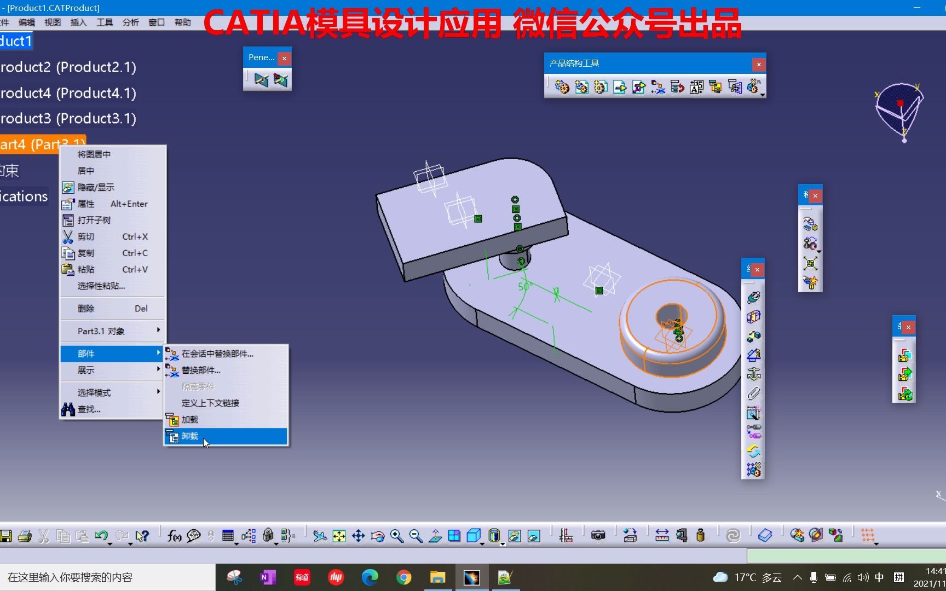This screenshot has width=946, height=591.
Task: Click the Windows search box
Action: click(x=108, y=577)
